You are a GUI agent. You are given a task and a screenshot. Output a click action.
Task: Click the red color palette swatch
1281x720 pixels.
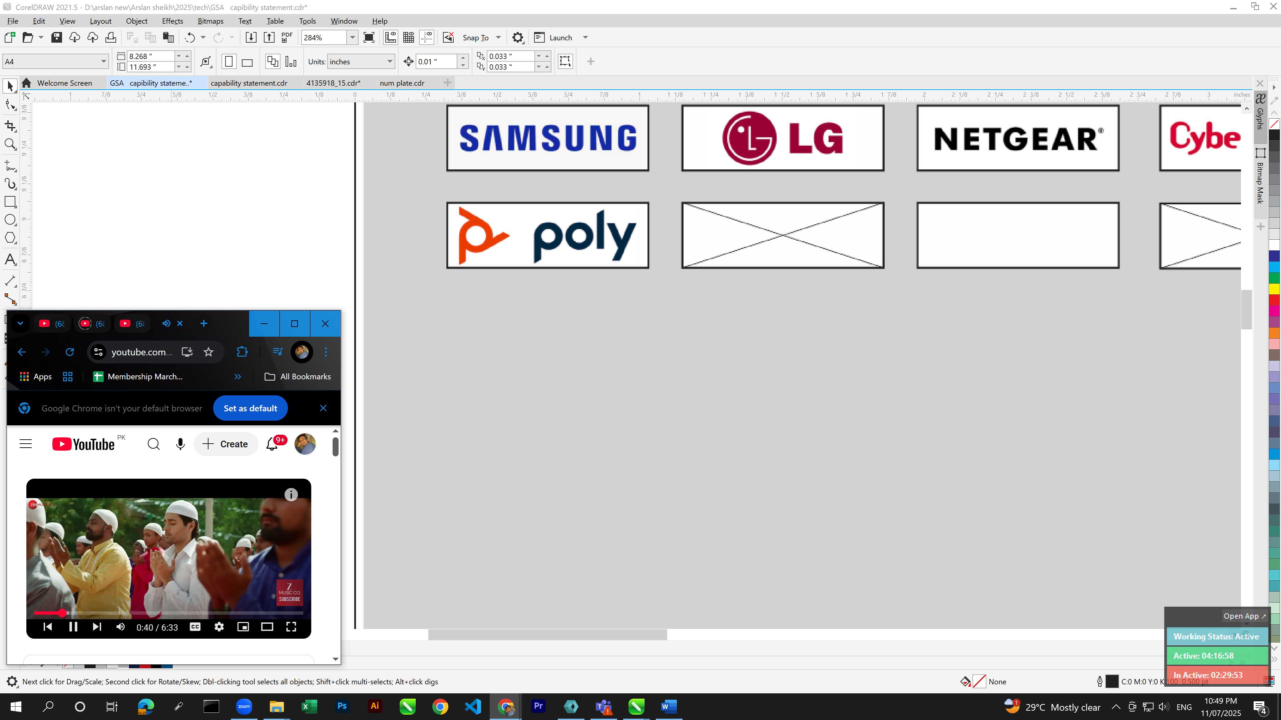1274,300
